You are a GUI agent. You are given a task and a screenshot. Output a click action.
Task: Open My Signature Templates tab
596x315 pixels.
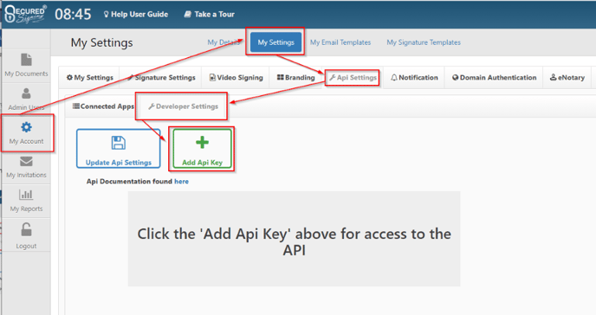(424, 42)
